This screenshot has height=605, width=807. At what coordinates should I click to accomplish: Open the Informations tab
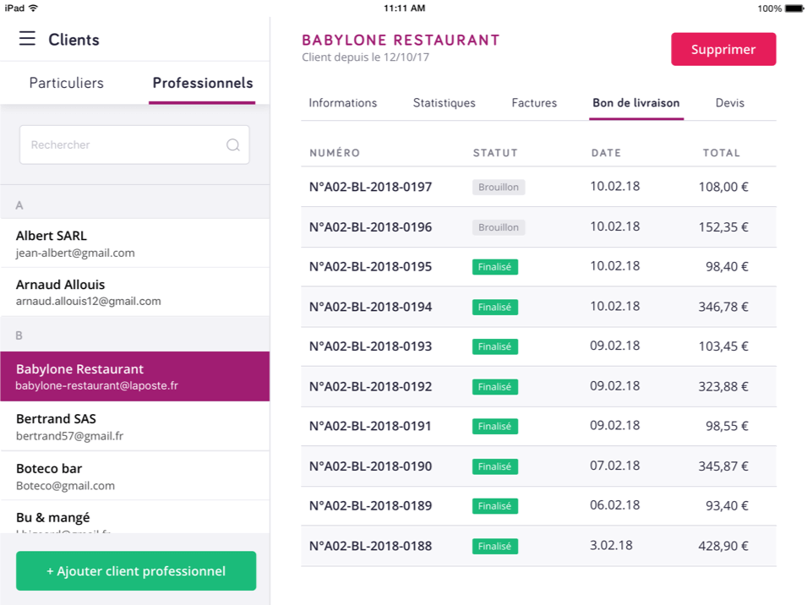342,103
